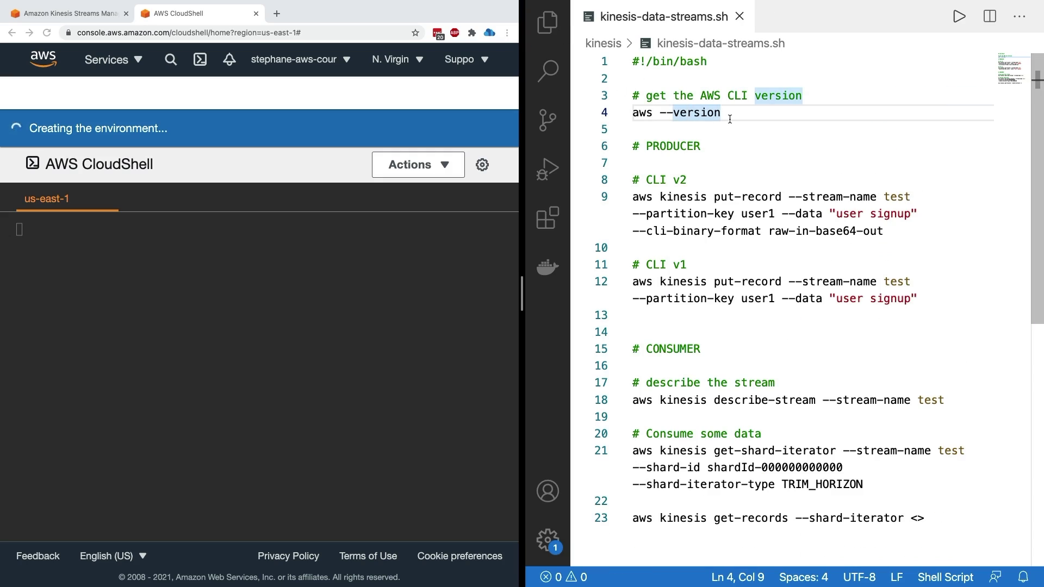The height and width of the screenshot is (587, 1044).
Task: Change the English (US) language selector
Action: (113, 555)
